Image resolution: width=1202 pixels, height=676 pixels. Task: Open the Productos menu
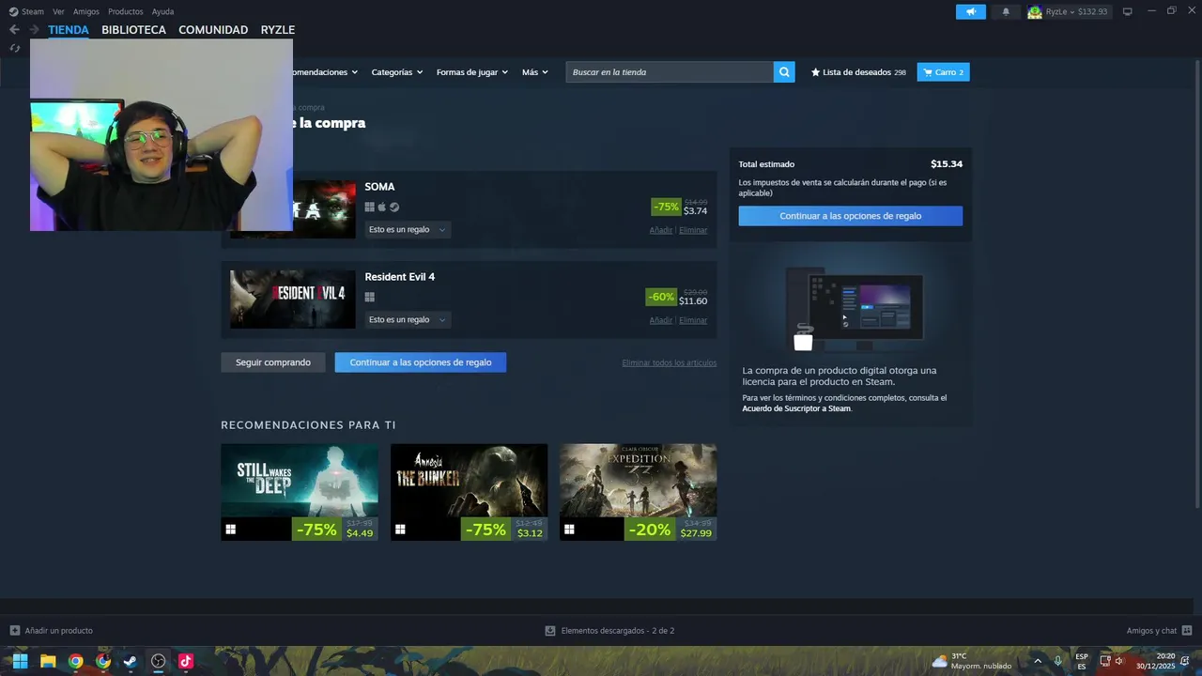tap(126, 11)
